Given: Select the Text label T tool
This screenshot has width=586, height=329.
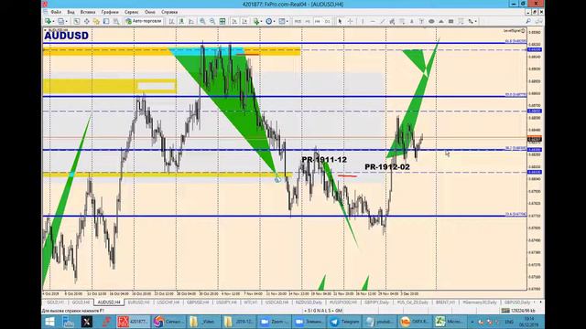Looking at the screenshot, I should (421, 21).
